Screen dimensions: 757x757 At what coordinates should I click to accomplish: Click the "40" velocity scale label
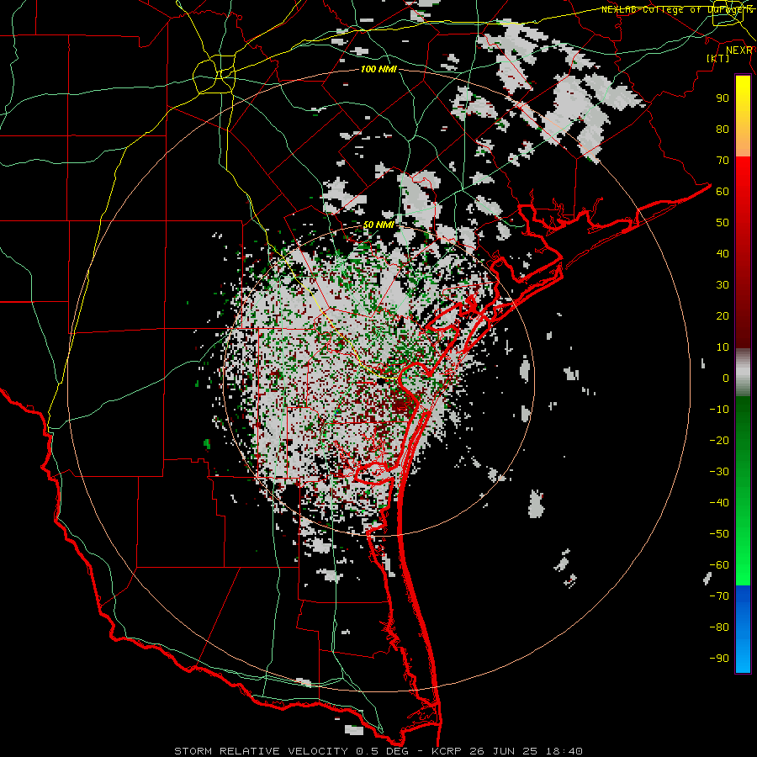723,253
